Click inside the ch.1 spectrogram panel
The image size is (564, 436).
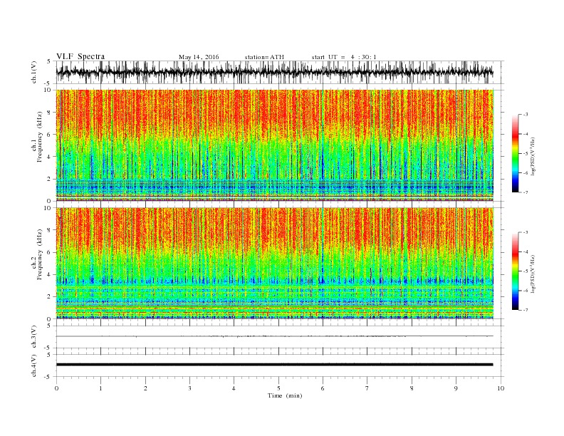pyautogui.click(x=275, y=145)
